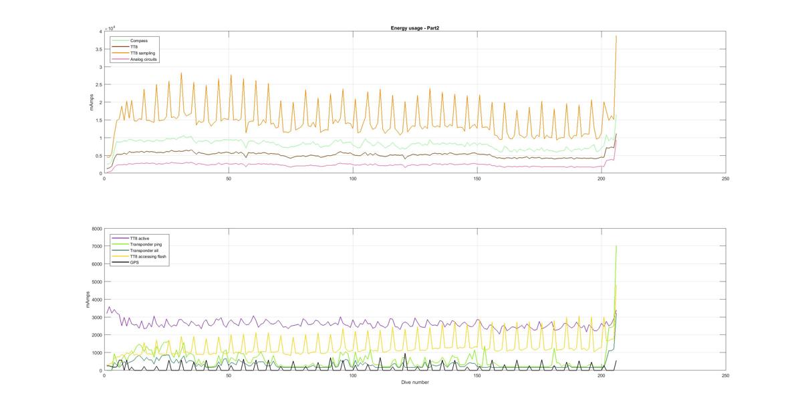Screen dimensions: 802x416
Task: Click the "250" x-axis tick under the lower plot
Action: point(726,376)
